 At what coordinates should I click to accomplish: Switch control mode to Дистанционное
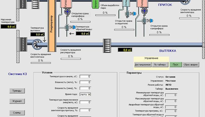(x=143, y=65)
